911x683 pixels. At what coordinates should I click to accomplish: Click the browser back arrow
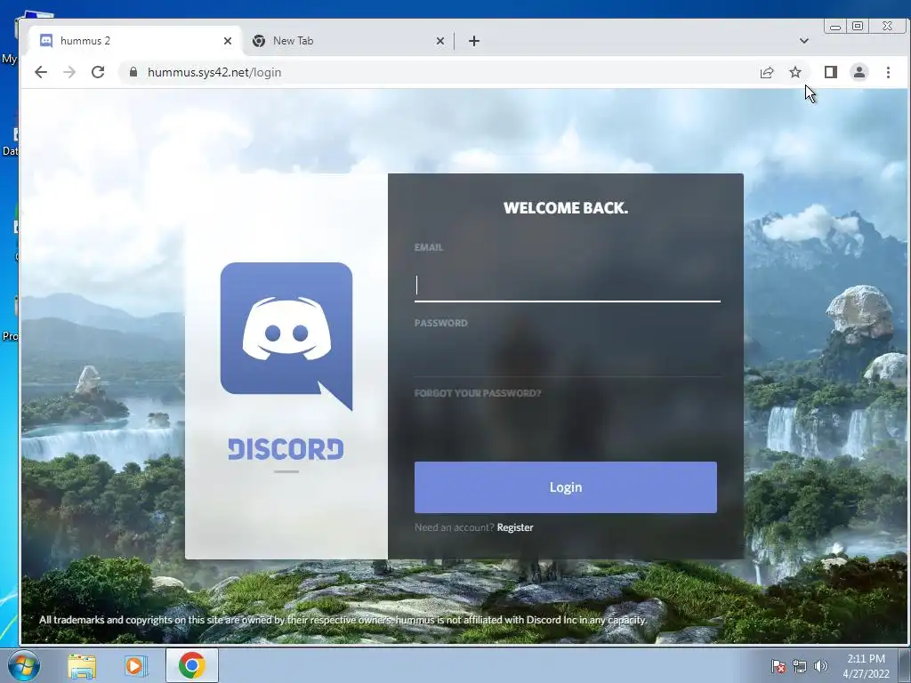tap(41, 72)
